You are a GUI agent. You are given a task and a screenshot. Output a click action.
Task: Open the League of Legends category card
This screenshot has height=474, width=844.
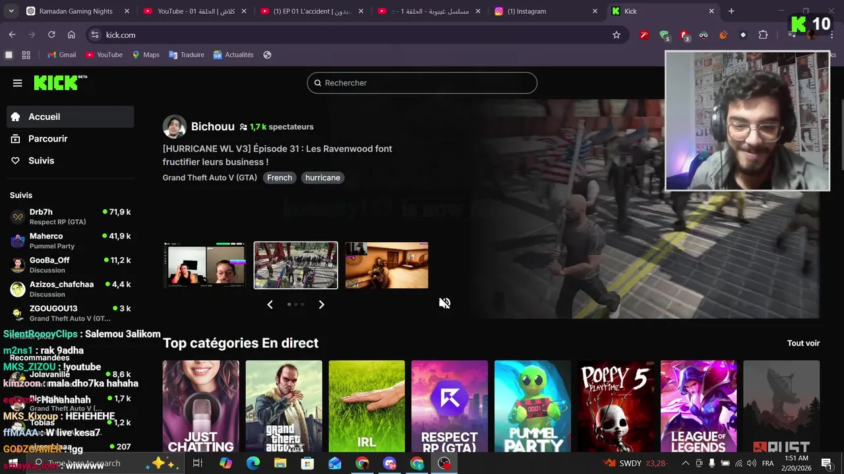point(698,406)
